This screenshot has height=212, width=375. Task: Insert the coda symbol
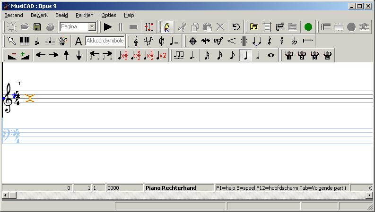click(193, 41)
